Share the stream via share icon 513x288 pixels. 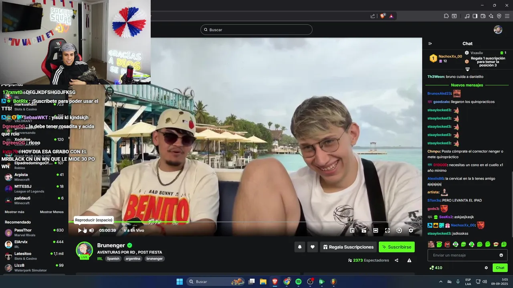(x=396, y=260)
